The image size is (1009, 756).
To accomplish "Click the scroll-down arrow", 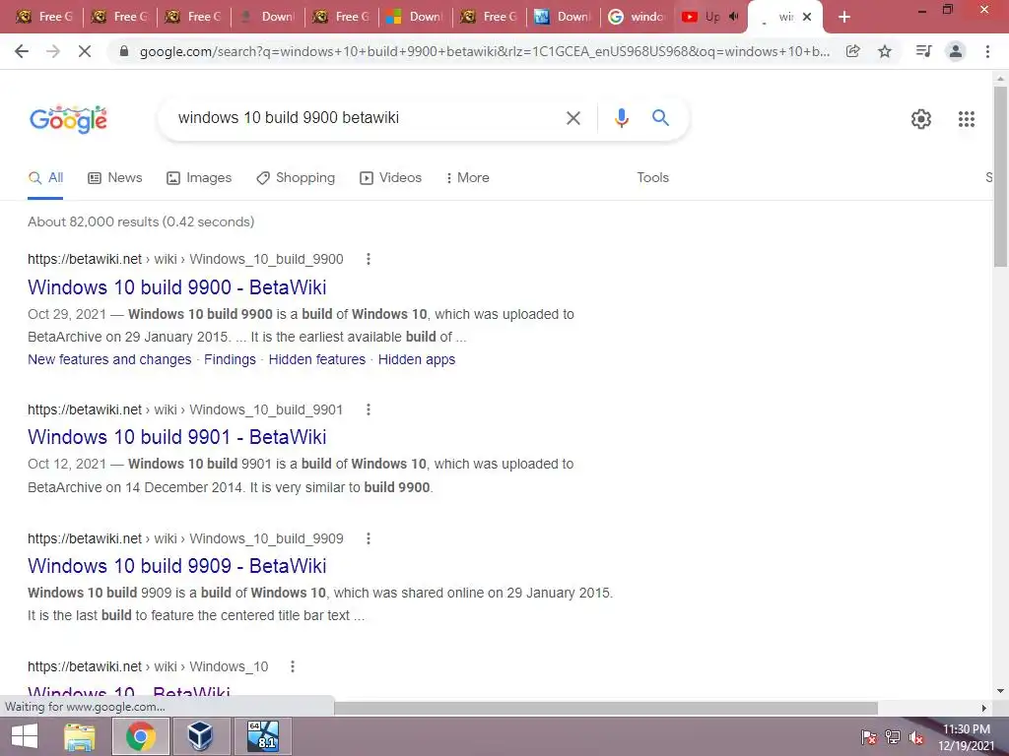I will click(1000, 692).
